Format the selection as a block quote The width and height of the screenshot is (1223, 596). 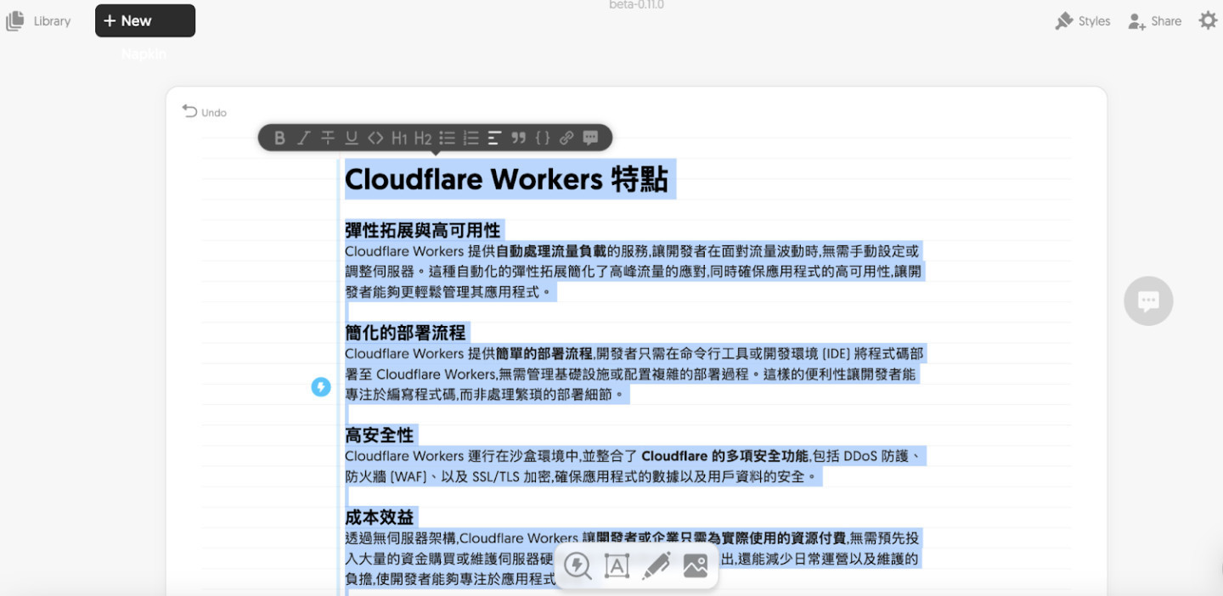pos(519,138)
